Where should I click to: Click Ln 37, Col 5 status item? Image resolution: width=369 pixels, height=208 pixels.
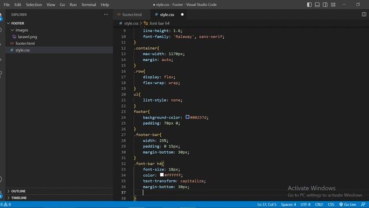click(266, 205)
